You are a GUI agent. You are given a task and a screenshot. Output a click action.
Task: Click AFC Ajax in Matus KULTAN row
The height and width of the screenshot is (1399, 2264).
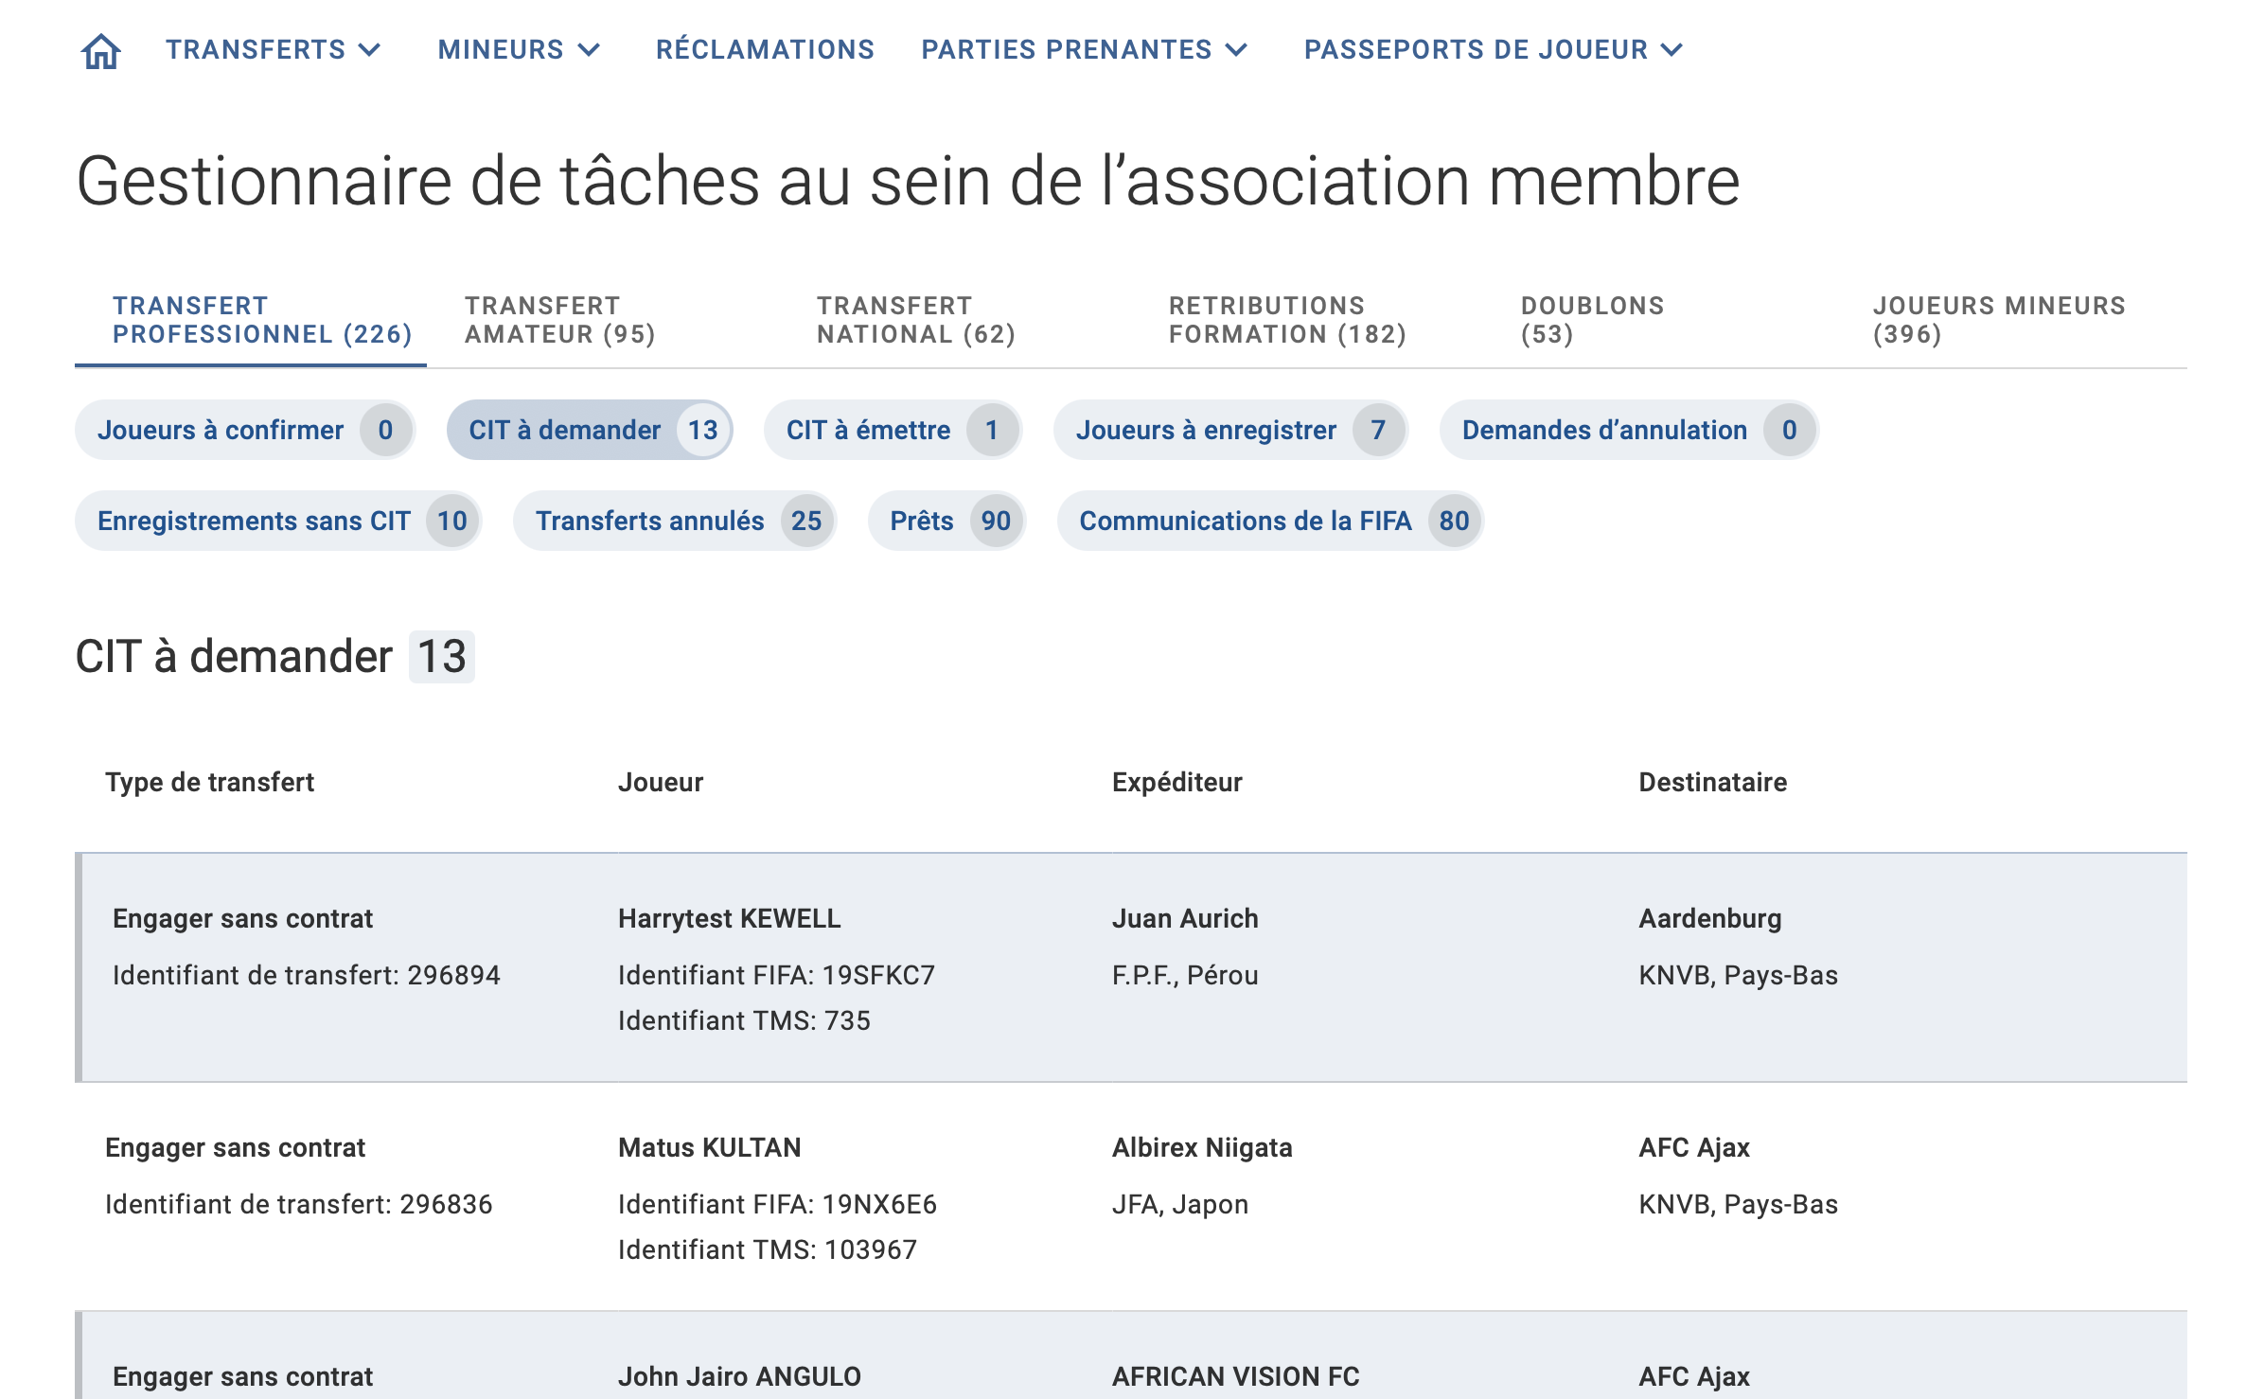(1694, 1147)
